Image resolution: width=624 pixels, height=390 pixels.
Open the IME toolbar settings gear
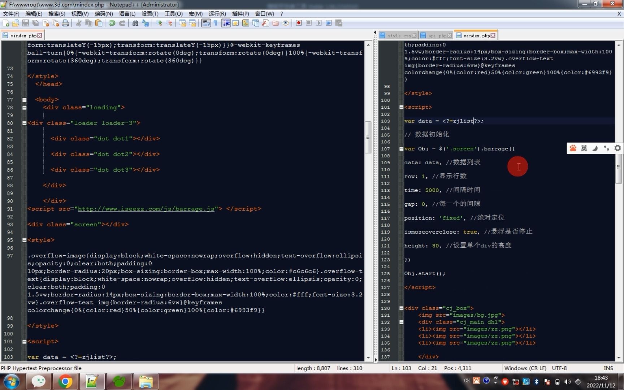point(617,148)
